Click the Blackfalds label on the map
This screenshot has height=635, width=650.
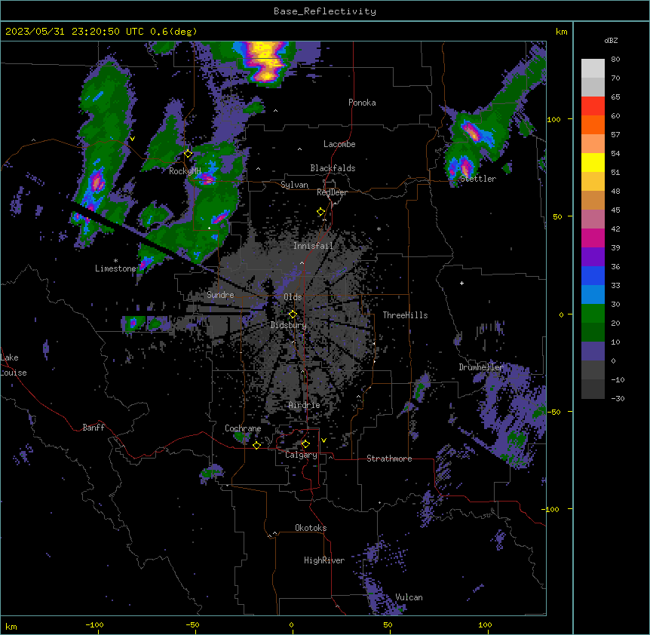pos(333,168)
